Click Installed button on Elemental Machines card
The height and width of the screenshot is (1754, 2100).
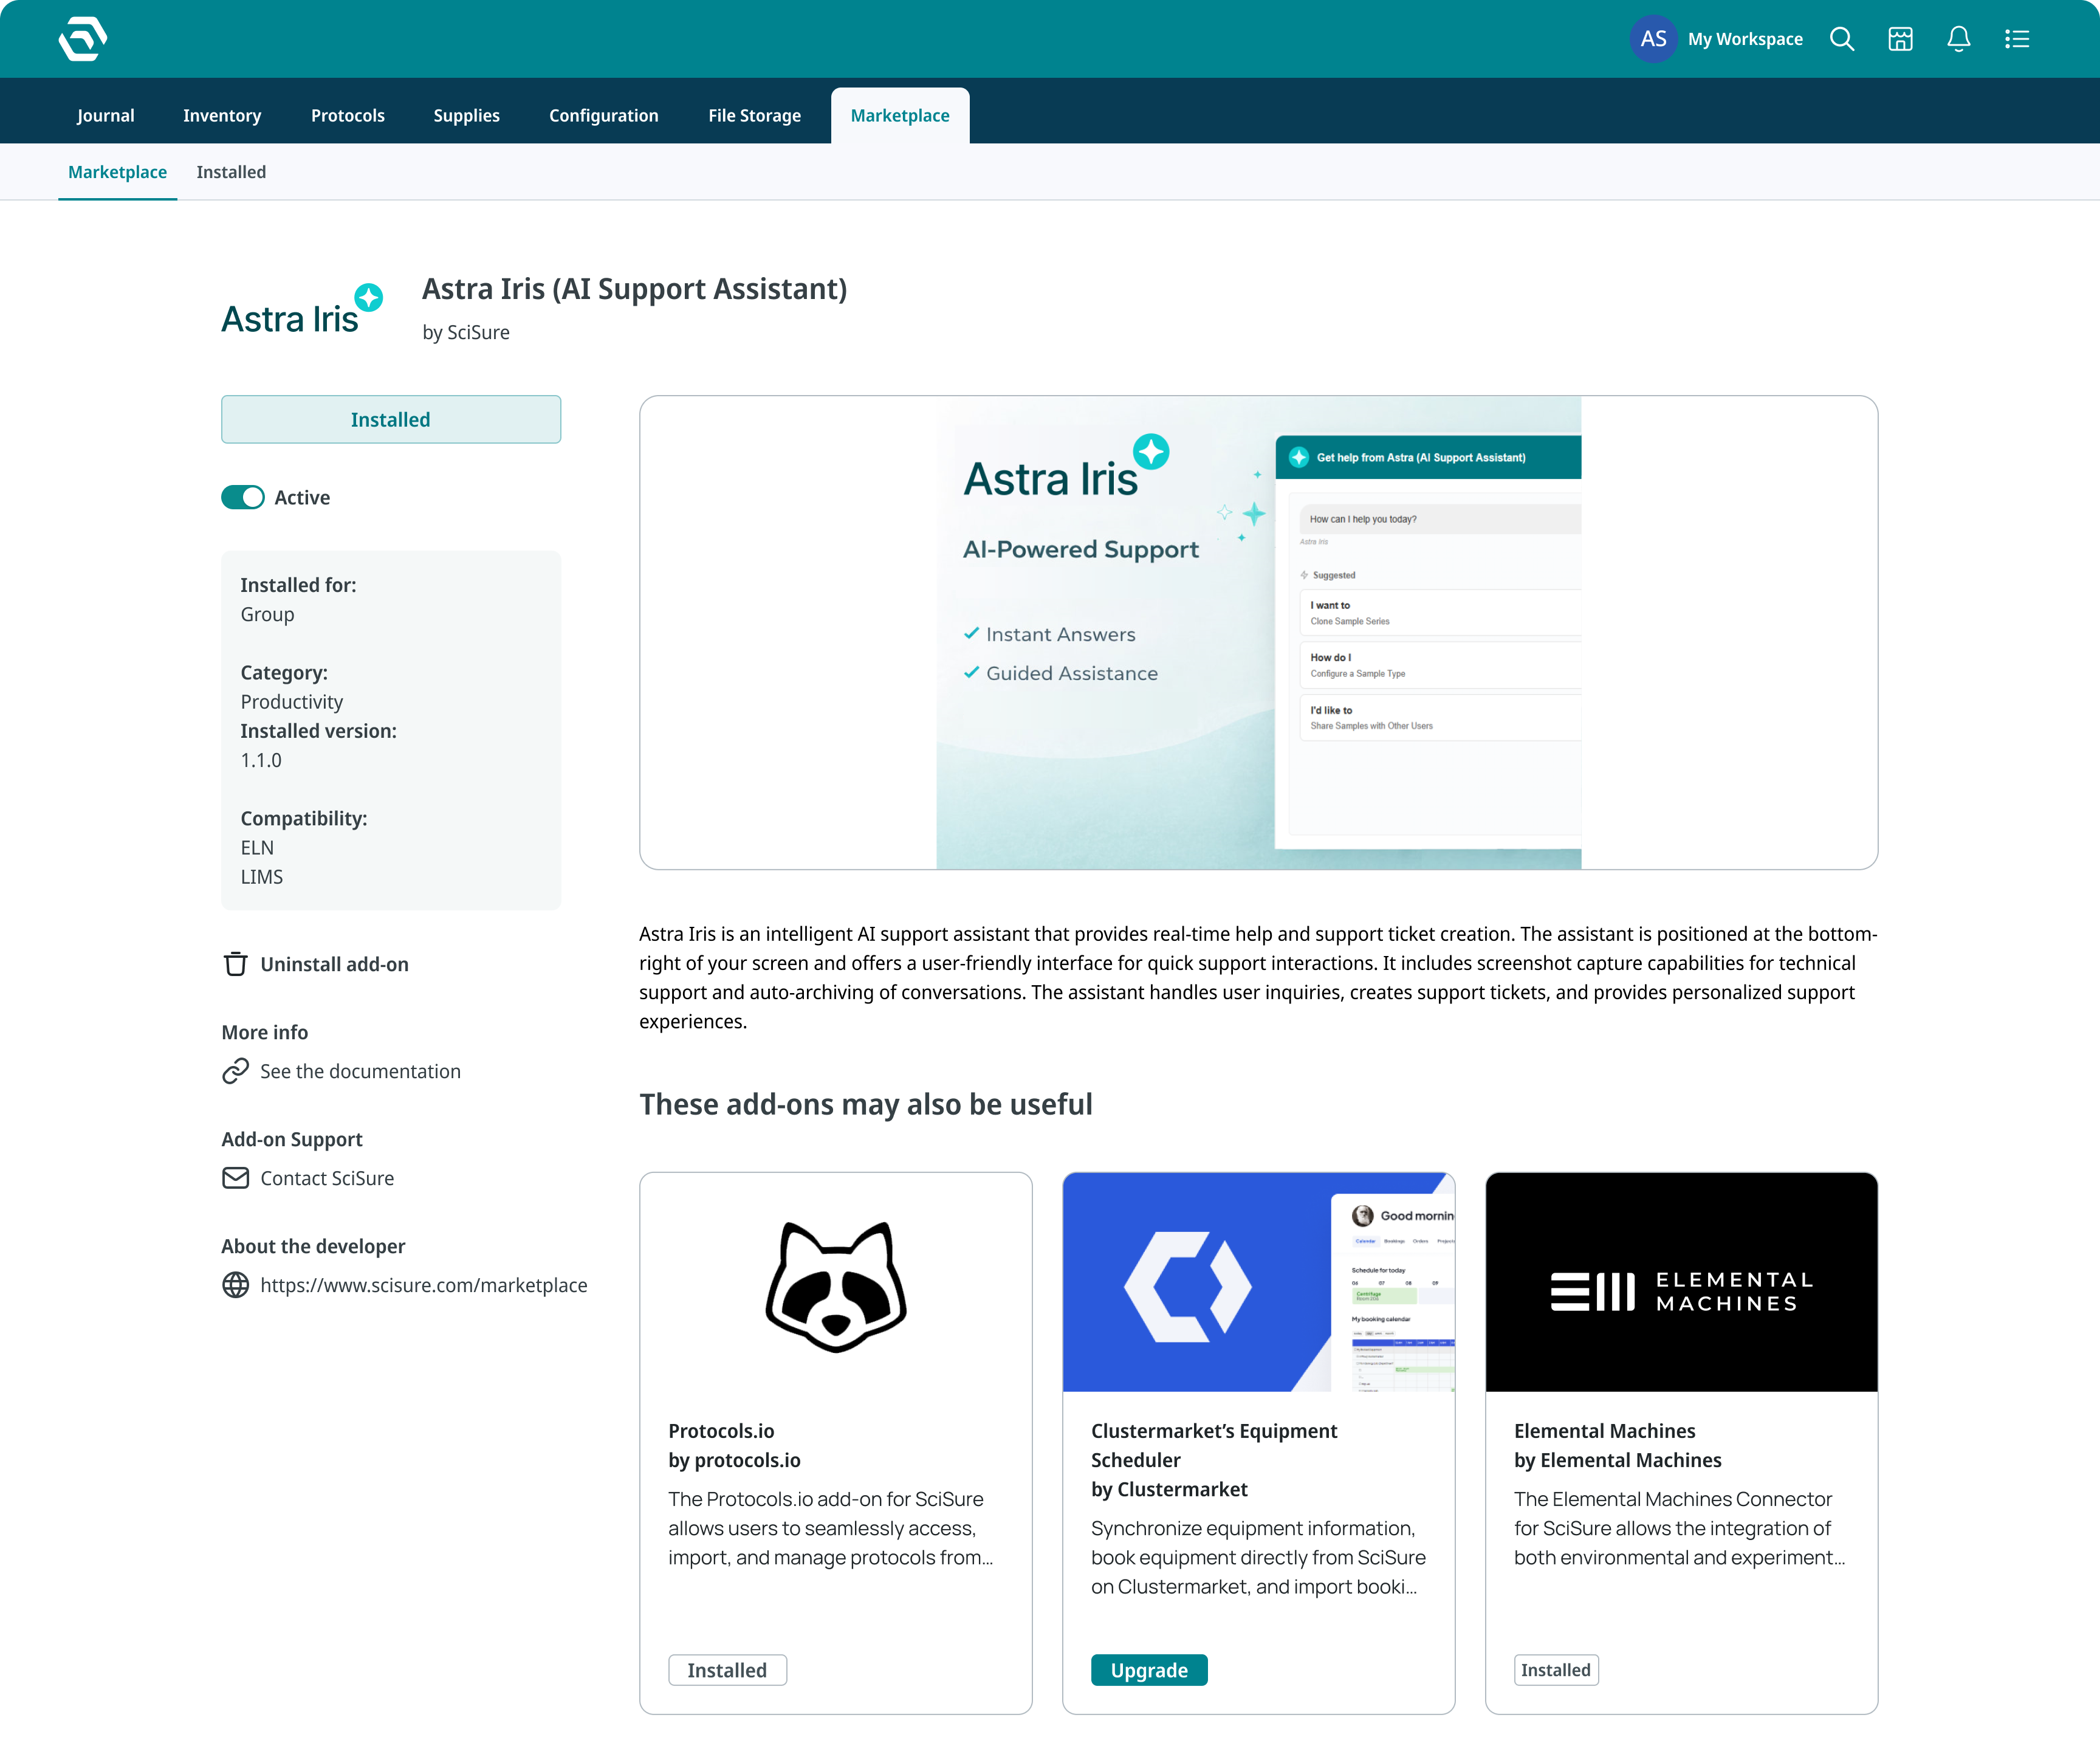coord(1555,1670)
